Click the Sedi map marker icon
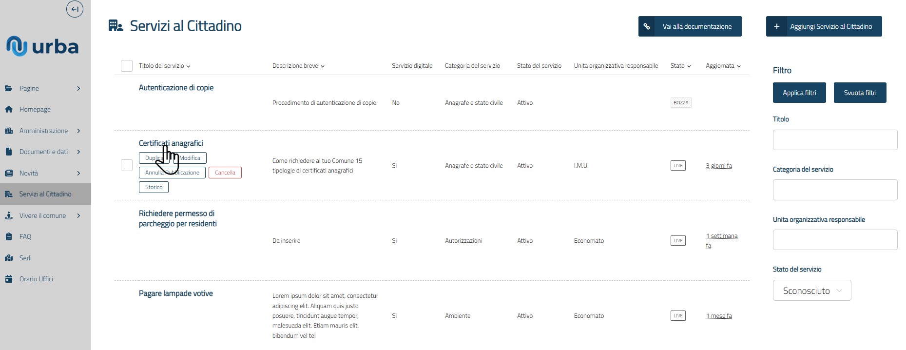906x350 pixels. point(9,258)
